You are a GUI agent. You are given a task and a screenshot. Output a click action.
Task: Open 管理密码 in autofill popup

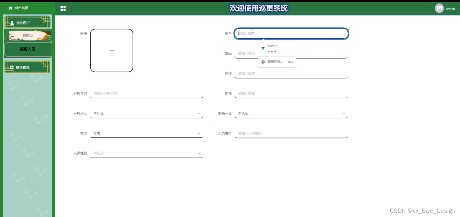click(277, 62)
